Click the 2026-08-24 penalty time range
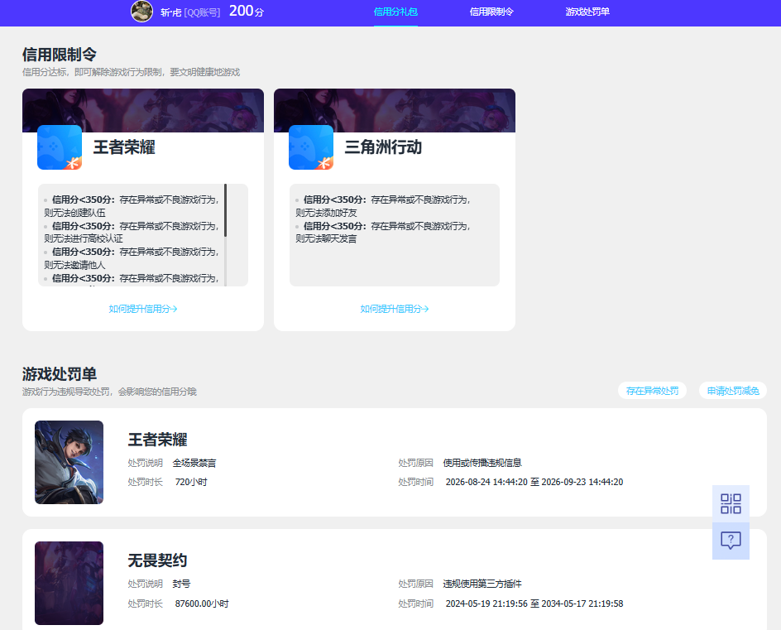Viewport: 781px width, 630px height. [x=534, y=482]
